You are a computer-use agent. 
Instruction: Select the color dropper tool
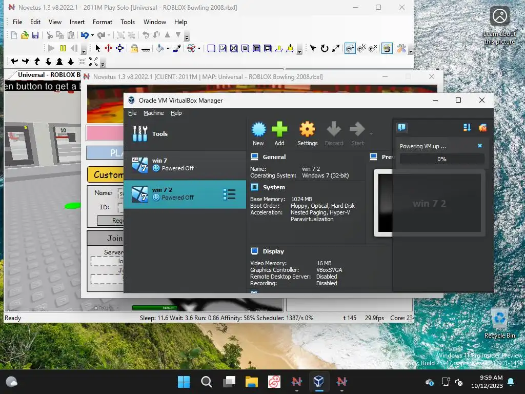pos(177,48)
